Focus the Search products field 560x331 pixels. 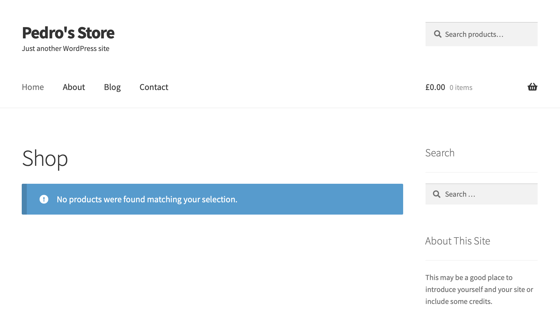488,34
